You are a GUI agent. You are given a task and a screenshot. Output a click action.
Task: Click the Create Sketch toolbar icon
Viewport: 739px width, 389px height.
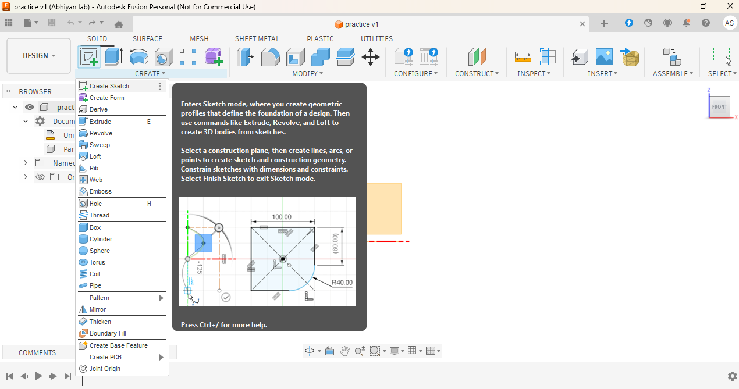click(89, 57)
